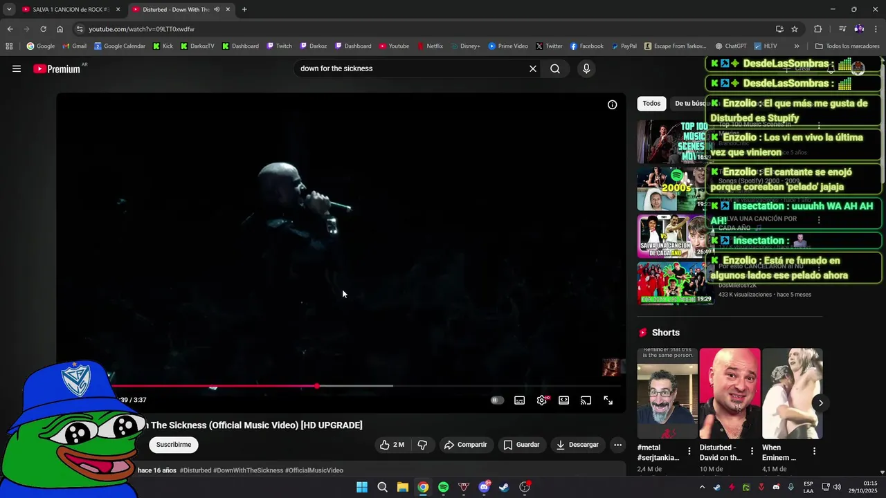Screen dimensions: 886x498
Task: Run search with the magnifier button
Action: pos(555,68)
